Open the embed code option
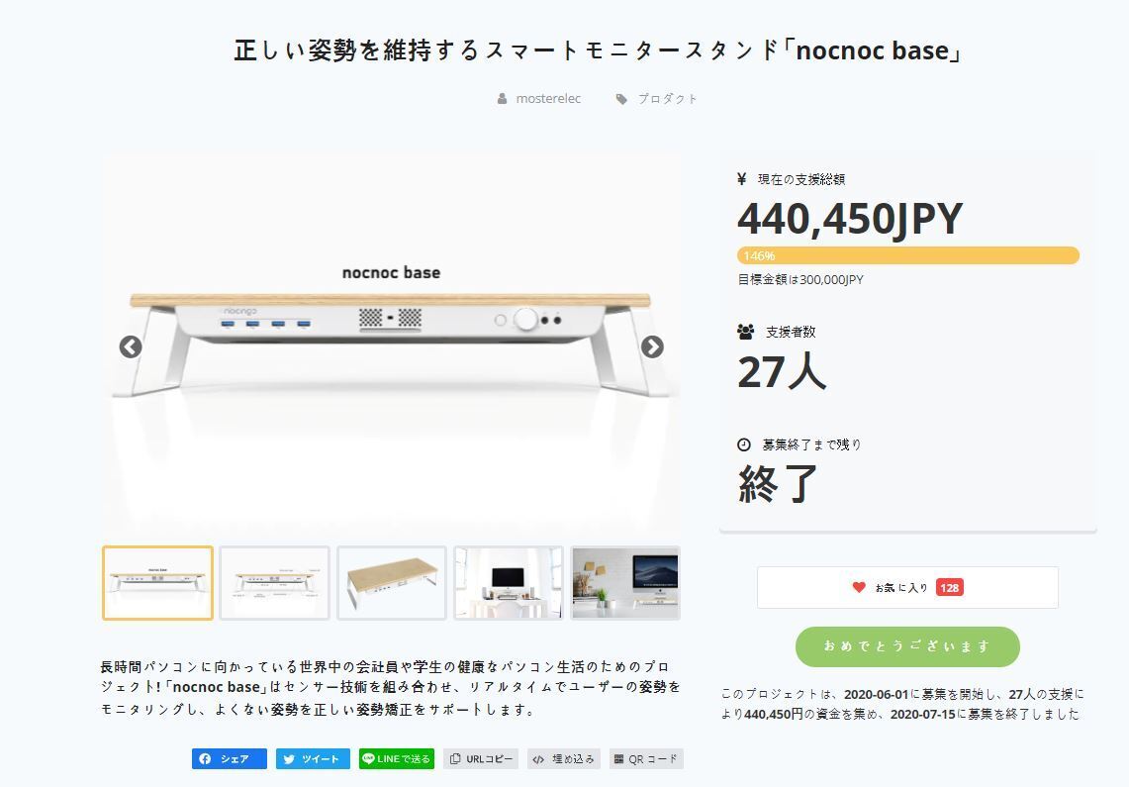The width and height of the screenshot is (1129, 787). pyautogui.click(x=563, y=759)
